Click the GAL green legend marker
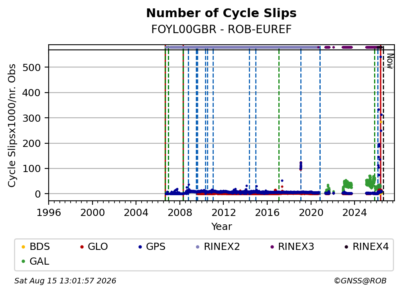This screenshot has height=293, width=402. click(23, 261)
